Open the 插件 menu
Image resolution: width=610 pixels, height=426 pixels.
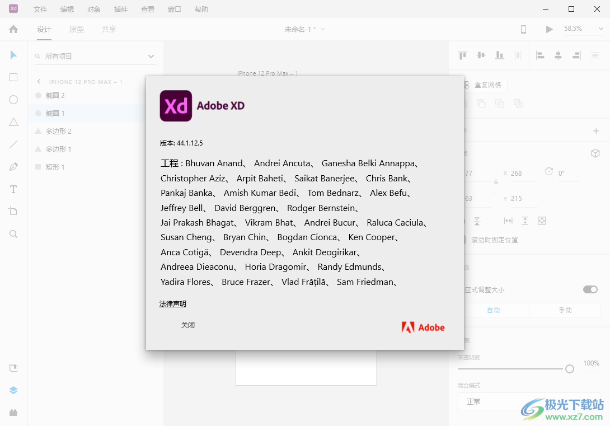(120, 10)
